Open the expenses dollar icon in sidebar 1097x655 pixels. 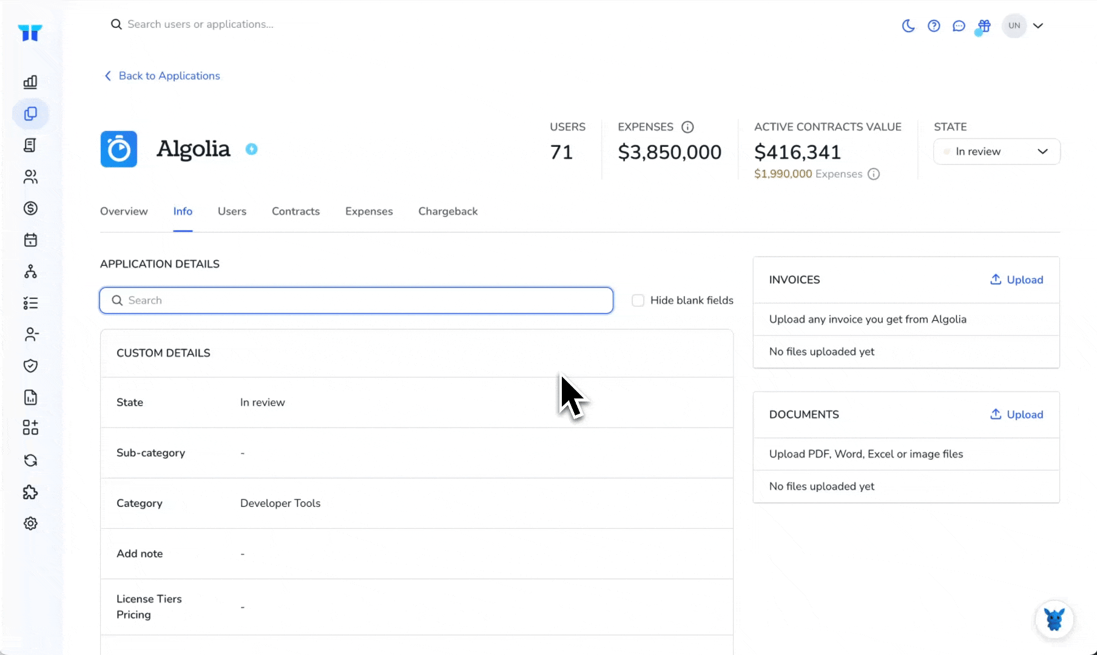click(30, 208)
